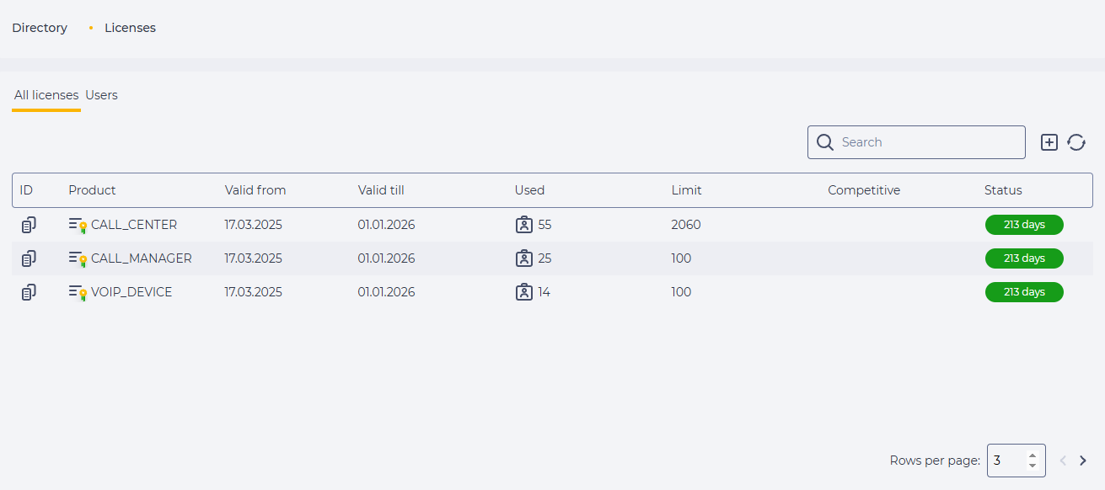Copy ID of VOIP_DEVICE license
1105x490 pixels.
click(29, 292)
